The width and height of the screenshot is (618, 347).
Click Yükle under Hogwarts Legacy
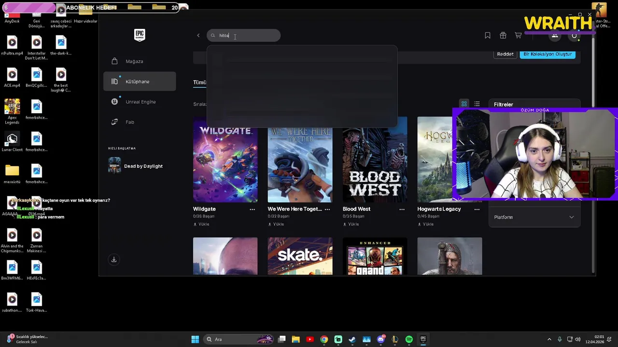426,224
